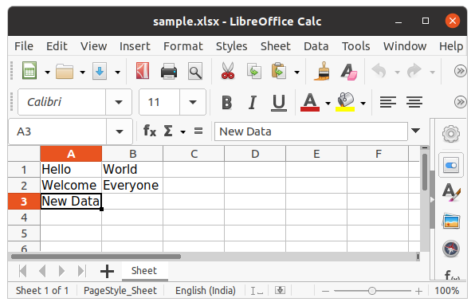Viewport: 475px width, 306px height.
Task: Toggle Print Preview magnifier icon
Action: coord(195,72)
